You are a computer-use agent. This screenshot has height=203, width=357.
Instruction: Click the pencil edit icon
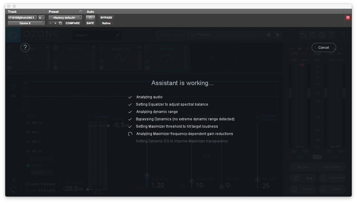tap(117, 35)
